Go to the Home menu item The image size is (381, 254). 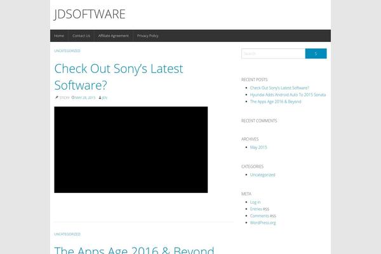[59, 36]
